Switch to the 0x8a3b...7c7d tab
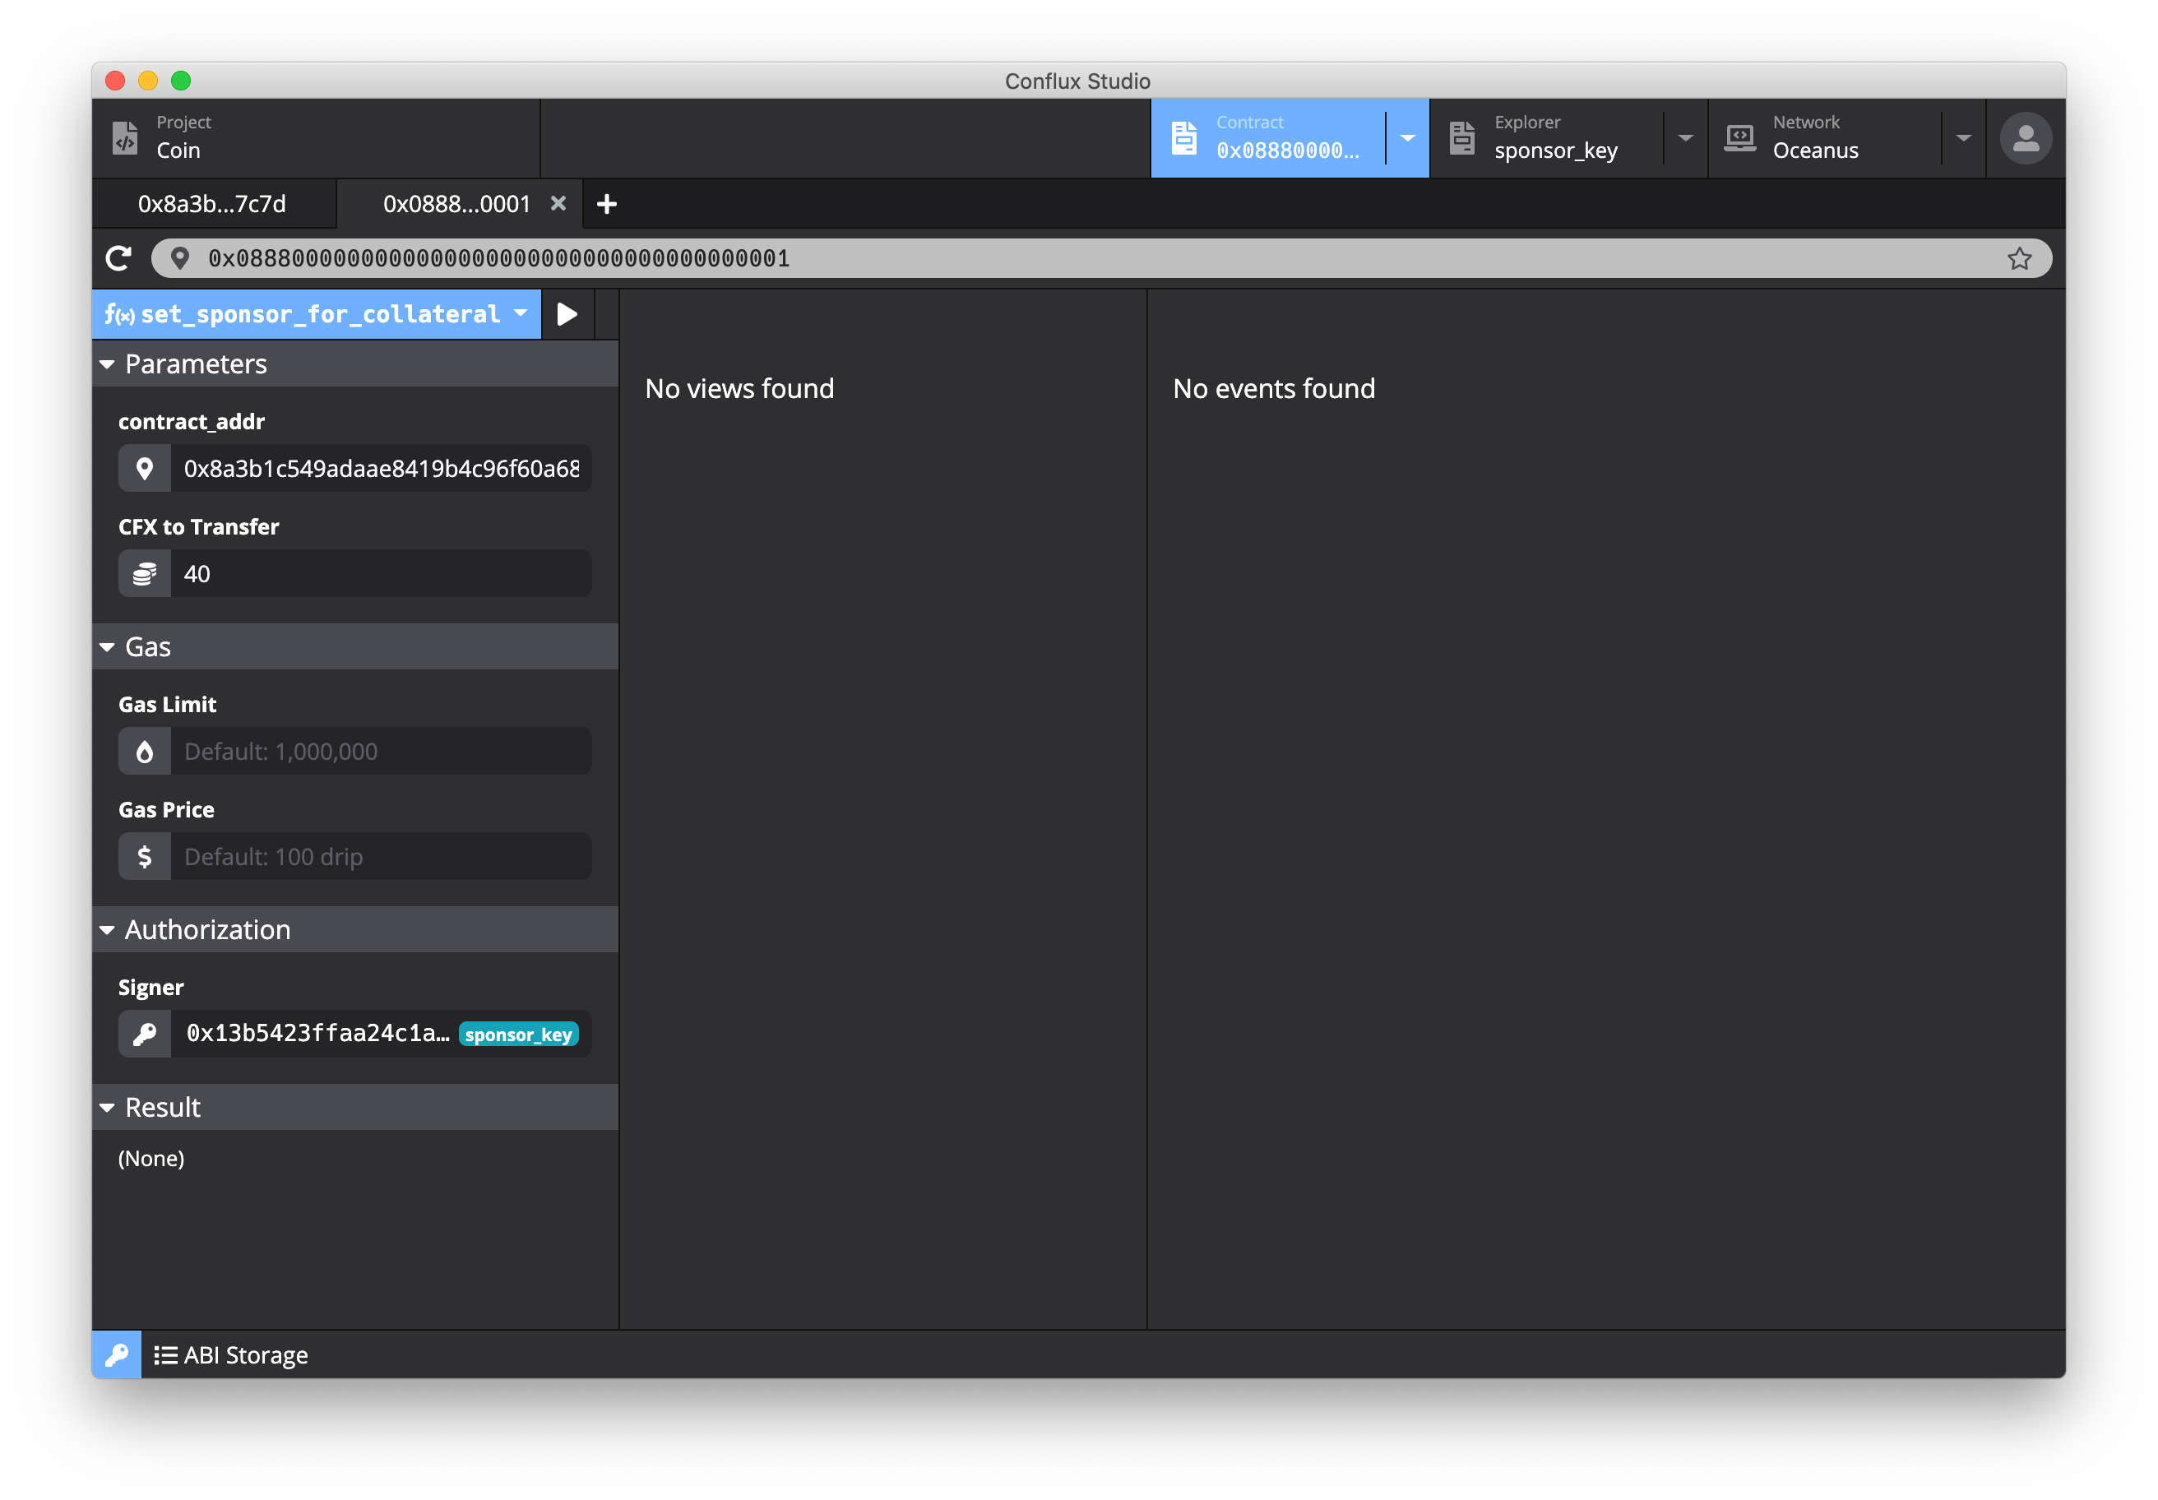The width and height of the screenshot is (2158, 1500). pyautogui.click(x=212, y=204)
